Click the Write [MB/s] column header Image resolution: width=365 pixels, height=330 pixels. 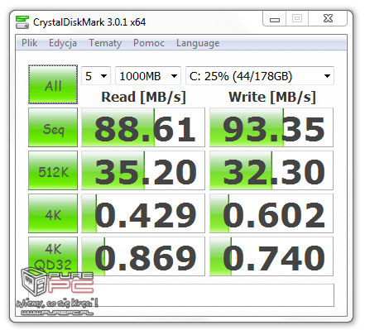[272, 97]
